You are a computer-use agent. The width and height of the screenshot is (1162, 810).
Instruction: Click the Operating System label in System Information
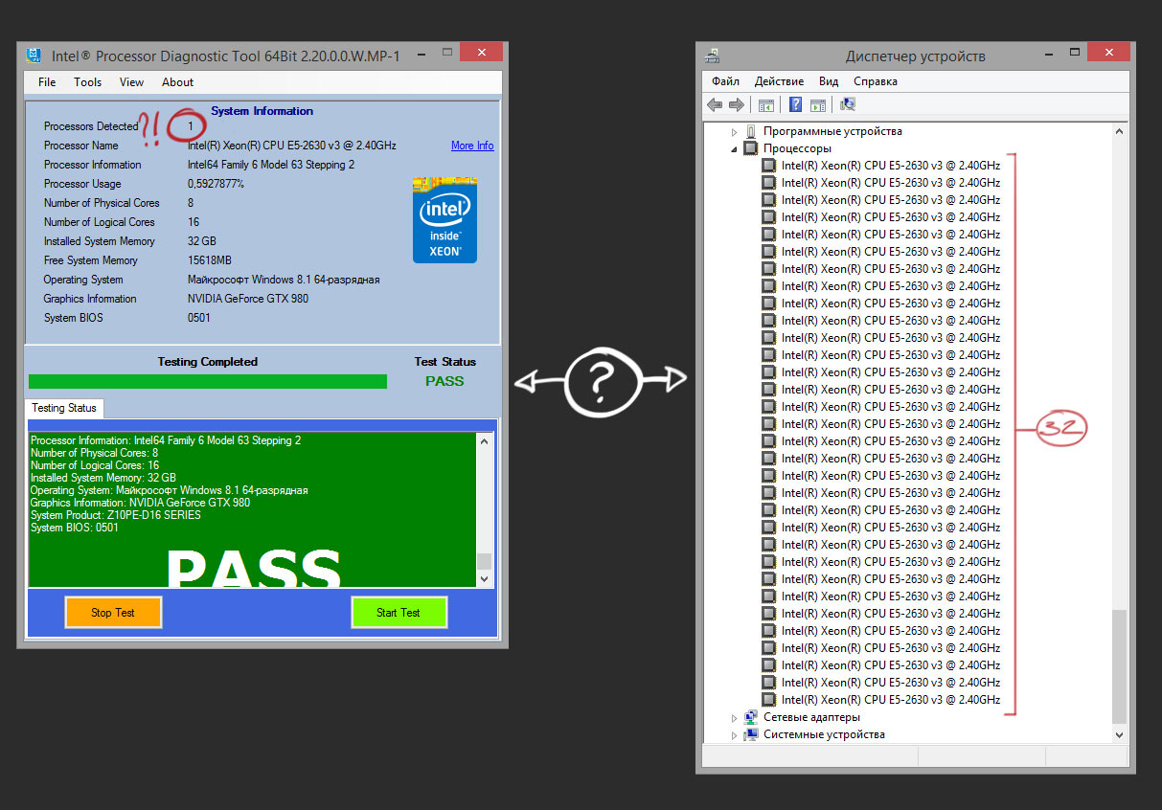pyautogui.click(x=83, y=280)
